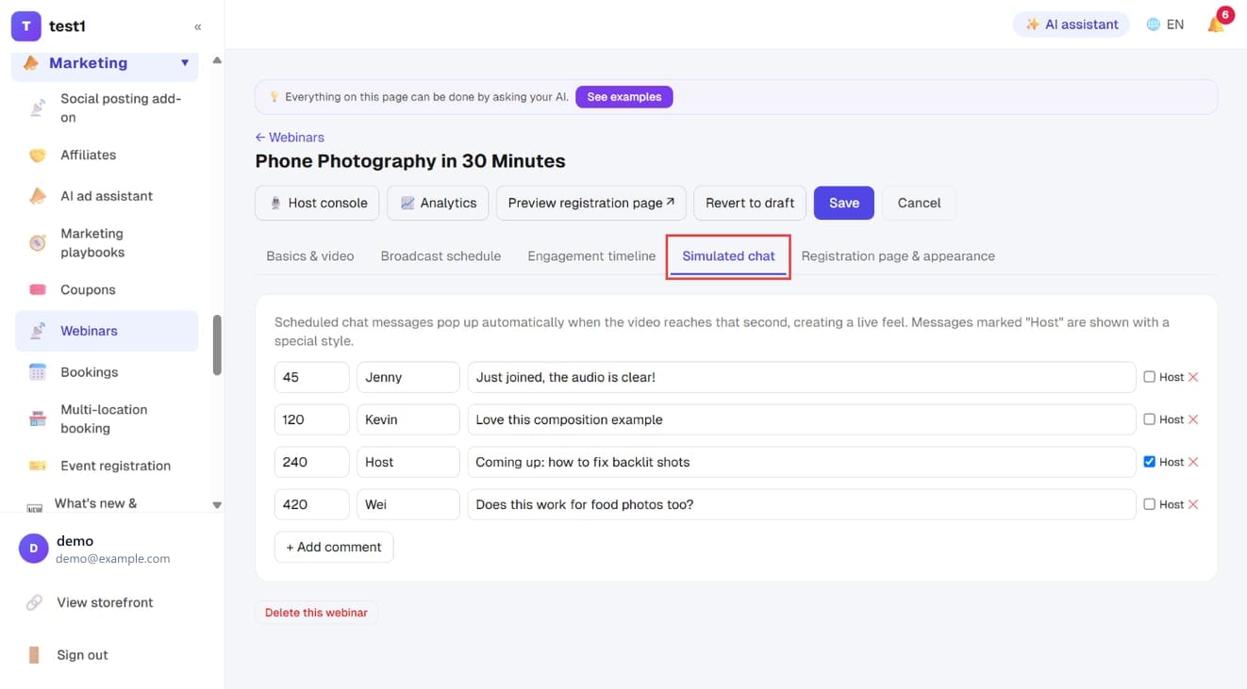
Task: Collapse the Marketing section dropdown arrow
Action: click(185, 63)
